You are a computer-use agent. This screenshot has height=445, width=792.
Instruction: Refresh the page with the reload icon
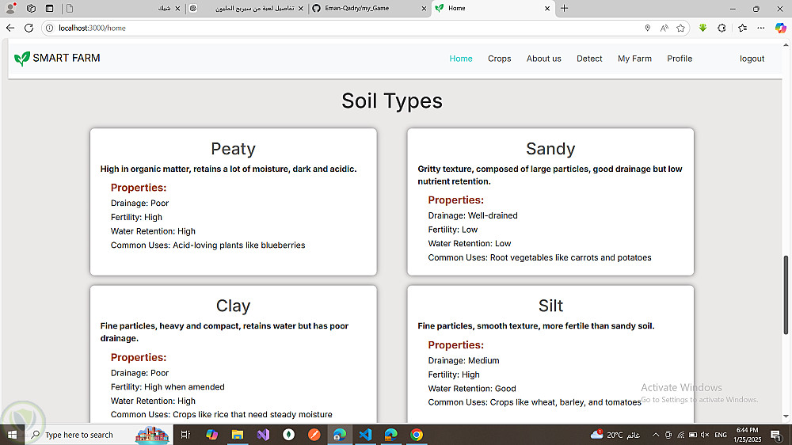point(29,28)
